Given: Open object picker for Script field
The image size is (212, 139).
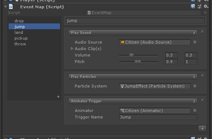Looking at the screenshot, I should point(205,13).
